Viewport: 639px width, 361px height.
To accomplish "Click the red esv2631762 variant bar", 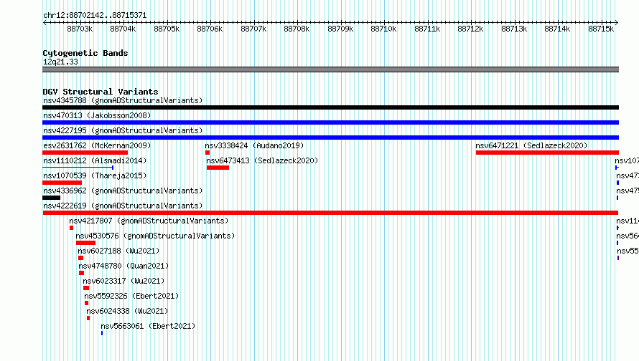I will pos(85,153).
